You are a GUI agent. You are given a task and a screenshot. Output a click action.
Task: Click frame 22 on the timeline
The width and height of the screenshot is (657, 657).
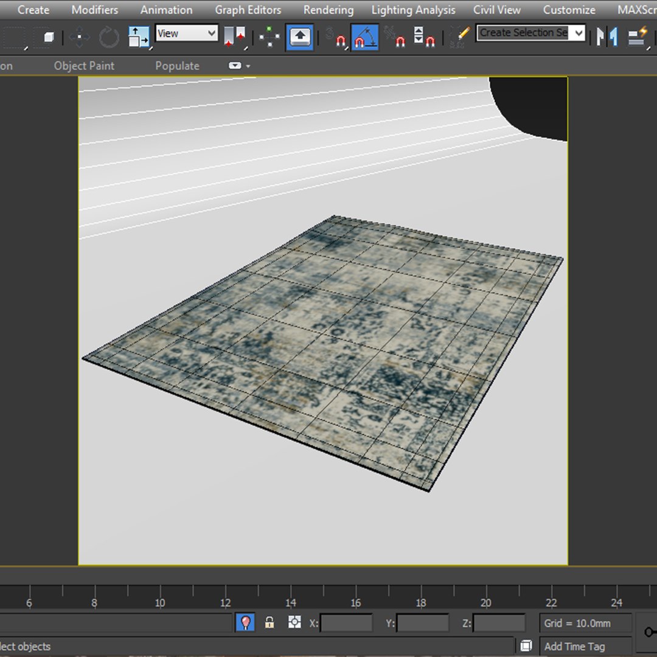tap(551, 602)
